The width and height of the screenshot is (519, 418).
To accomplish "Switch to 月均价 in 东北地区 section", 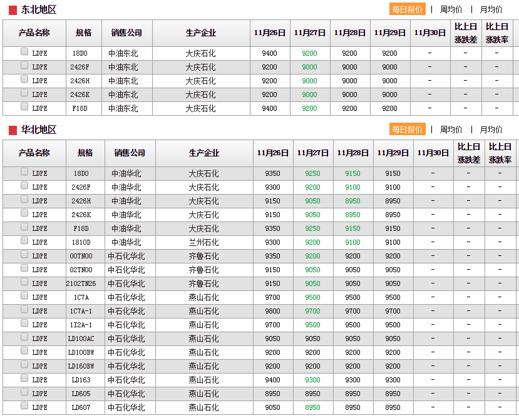I will tap(491, 9).
